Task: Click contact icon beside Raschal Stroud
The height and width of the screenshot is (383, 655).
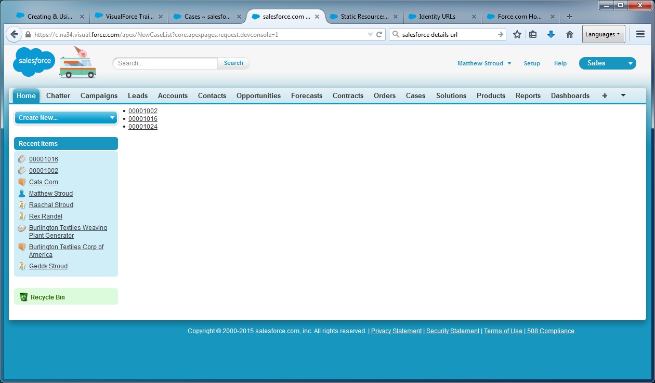Action: coord(22,205)
